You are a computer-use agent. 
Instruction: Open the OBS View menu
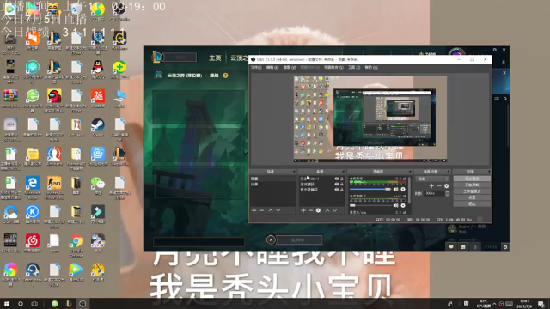[x=289, y=67]
